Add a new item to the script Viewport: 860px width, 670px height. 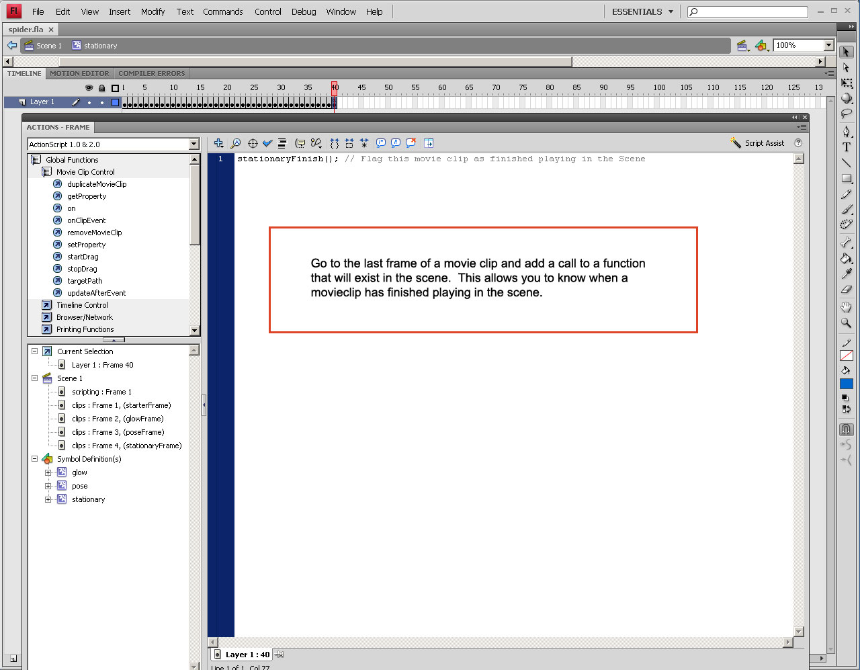(218, 143)
